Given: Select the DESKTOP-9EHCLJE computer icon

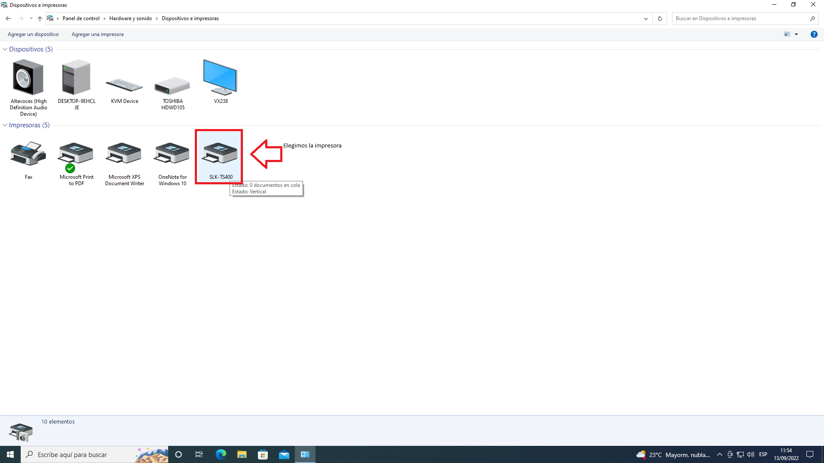Looking at the screenshot, I should coord(76,78).
